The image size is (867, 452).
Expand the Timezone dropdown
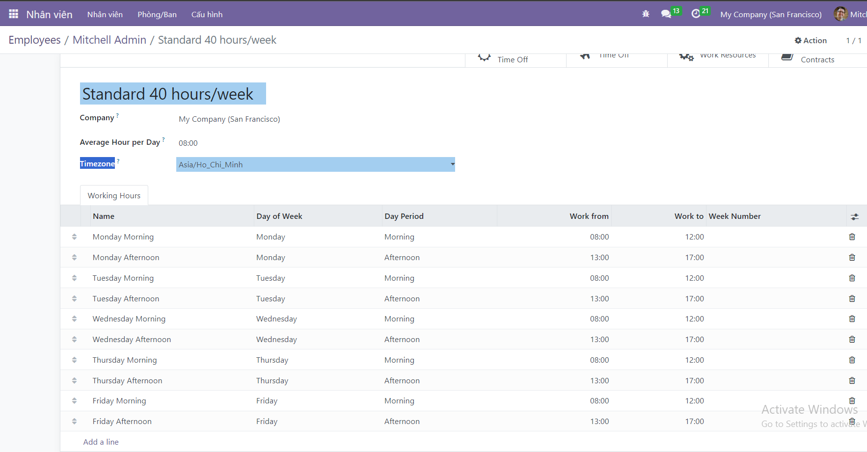[452, 164]
